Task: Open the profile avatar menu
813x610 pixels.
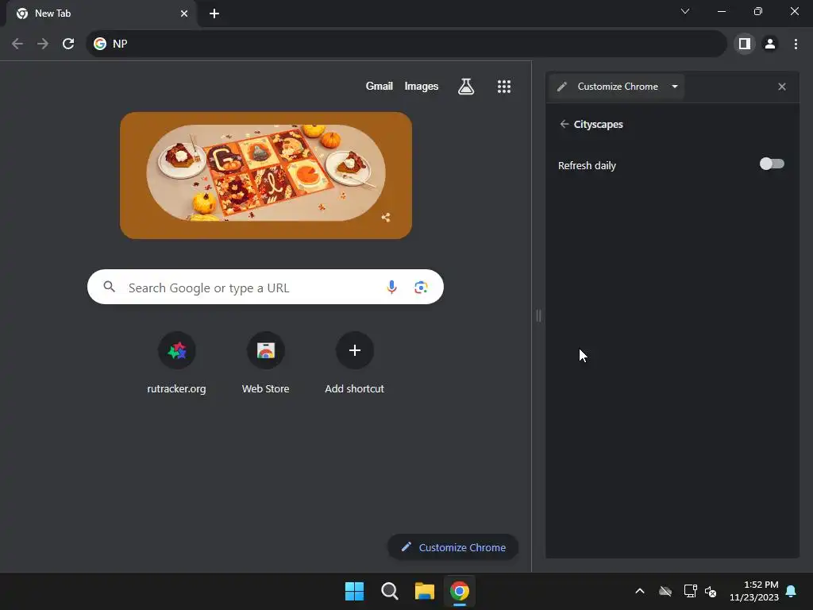Action: click(770, 44)
